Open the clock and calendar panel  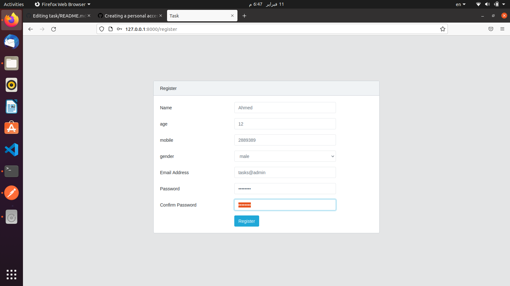(x=266, y=4)
